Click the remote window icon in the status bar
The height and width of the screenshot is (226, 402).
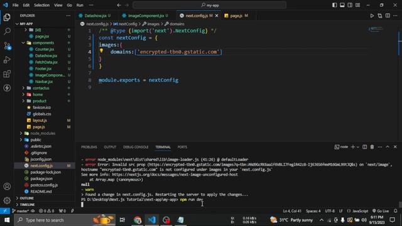[x=5, y=211]
